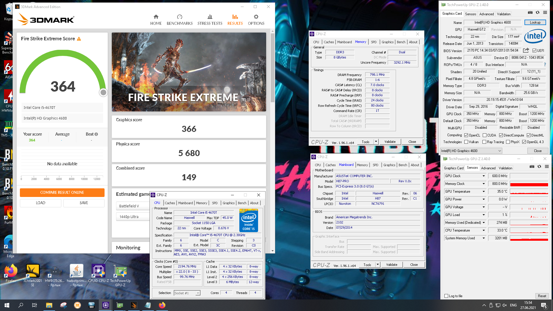This screenshot has height=311, width=553.
Task: Click Validate in CPU-Z Mainboard window
Action: [391, 265]
